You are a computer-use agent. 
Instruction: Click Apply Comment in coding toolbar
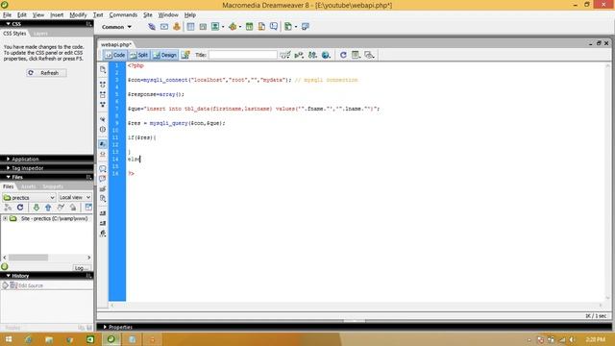103,169
